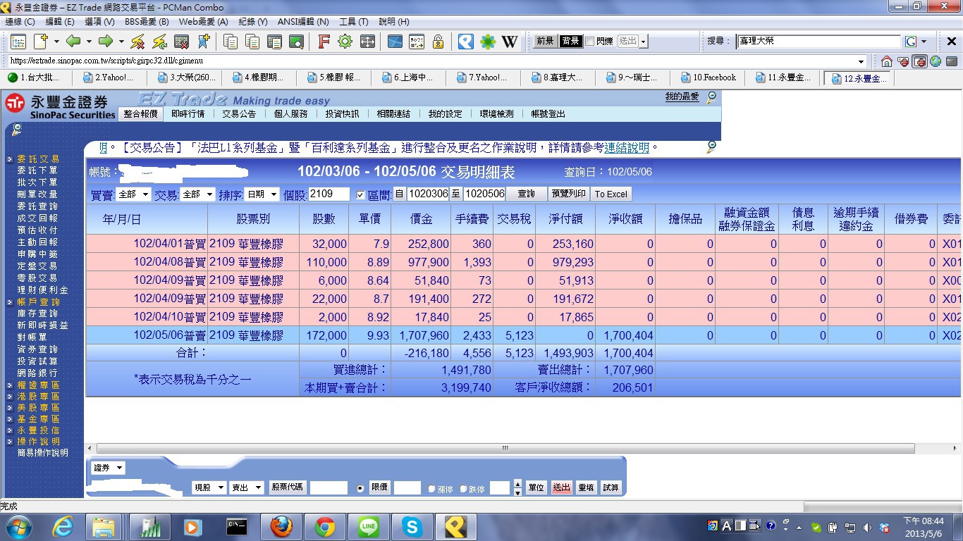Open LINE from the taskbar
The height and width of the screenshot is (541, 963).
(368, 526)
